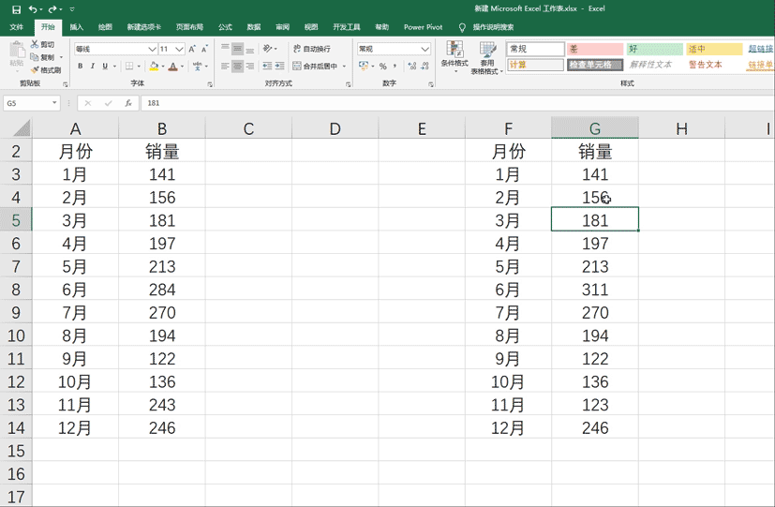Screen dimensions: 775x507
Task: Apply the pink 差 (Bad) cell style
Action: [595, 49]
